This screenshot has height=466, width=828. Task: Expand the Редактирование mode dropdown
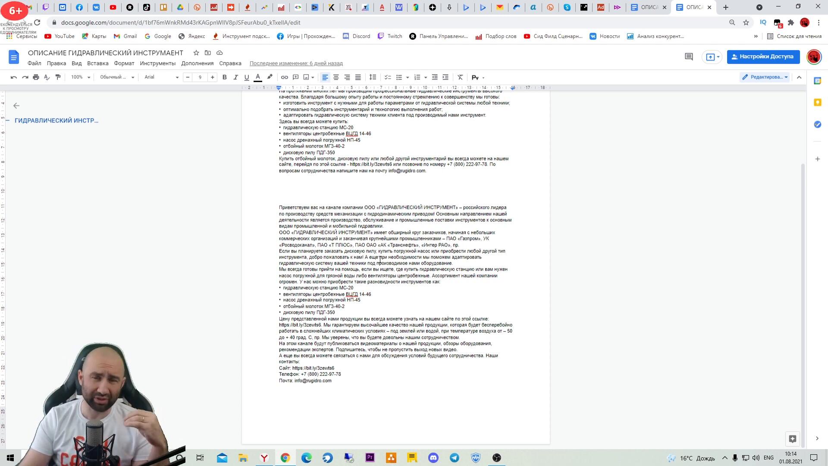[x=765, y=77]
